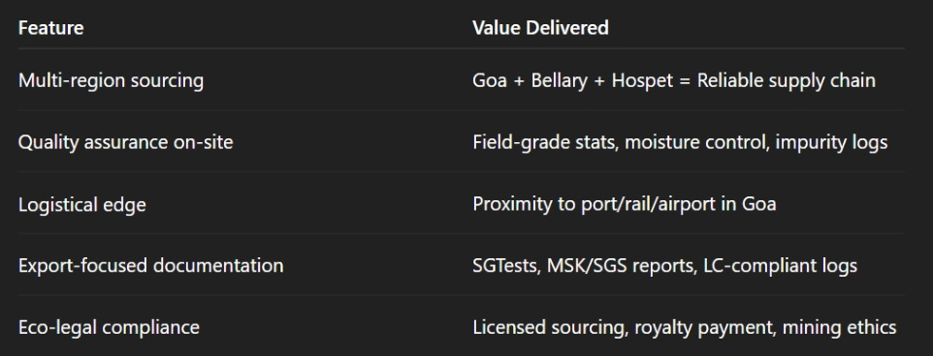Image resolution: width=933 pixels, height=356 pixels.
Task: Click the Value Delivered column header
Action: point(540,28)
